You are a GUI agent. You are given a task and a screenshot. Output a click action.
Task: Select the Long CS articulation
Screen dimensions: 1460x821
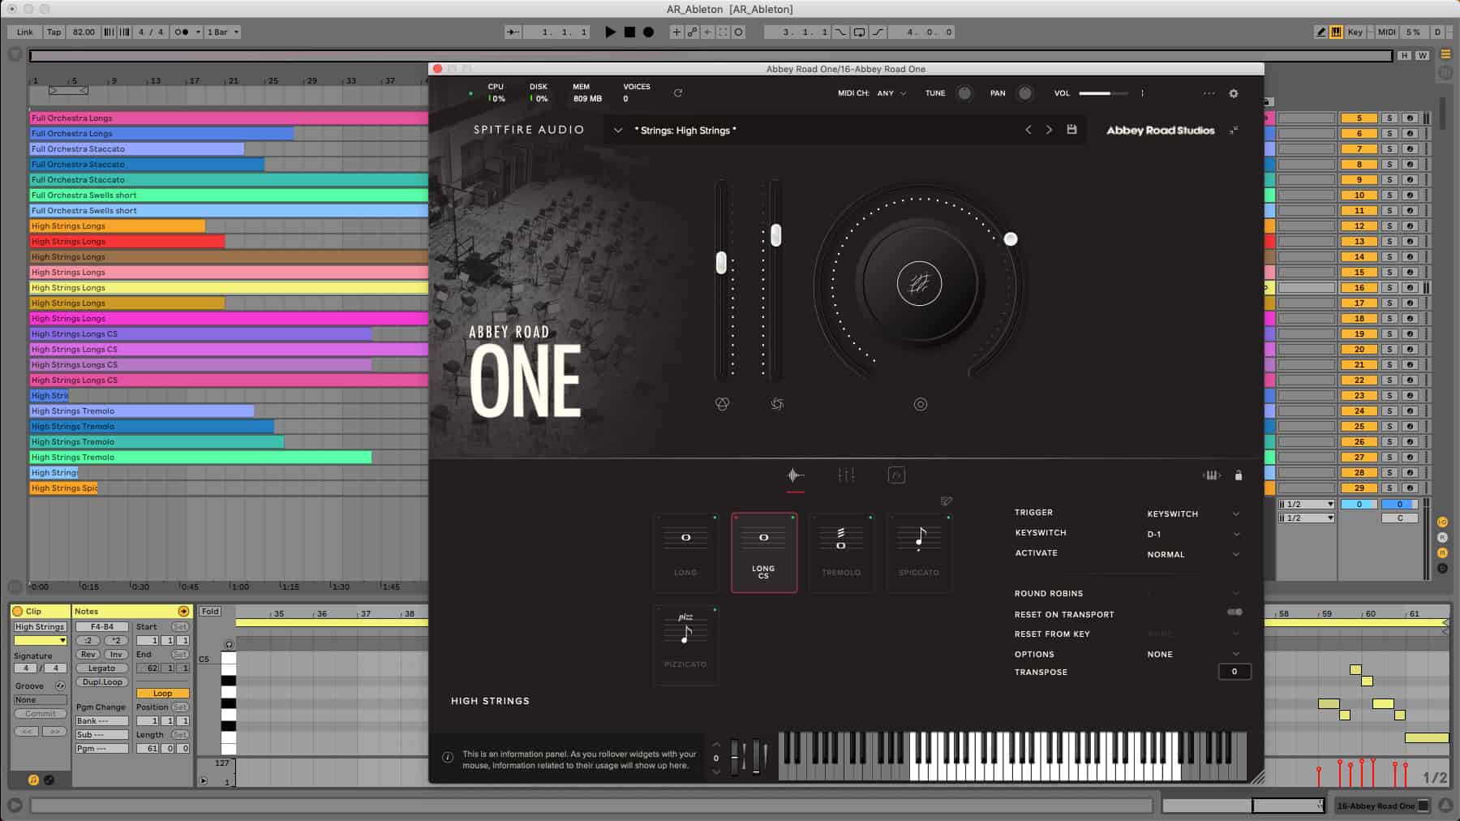point(763,552)
